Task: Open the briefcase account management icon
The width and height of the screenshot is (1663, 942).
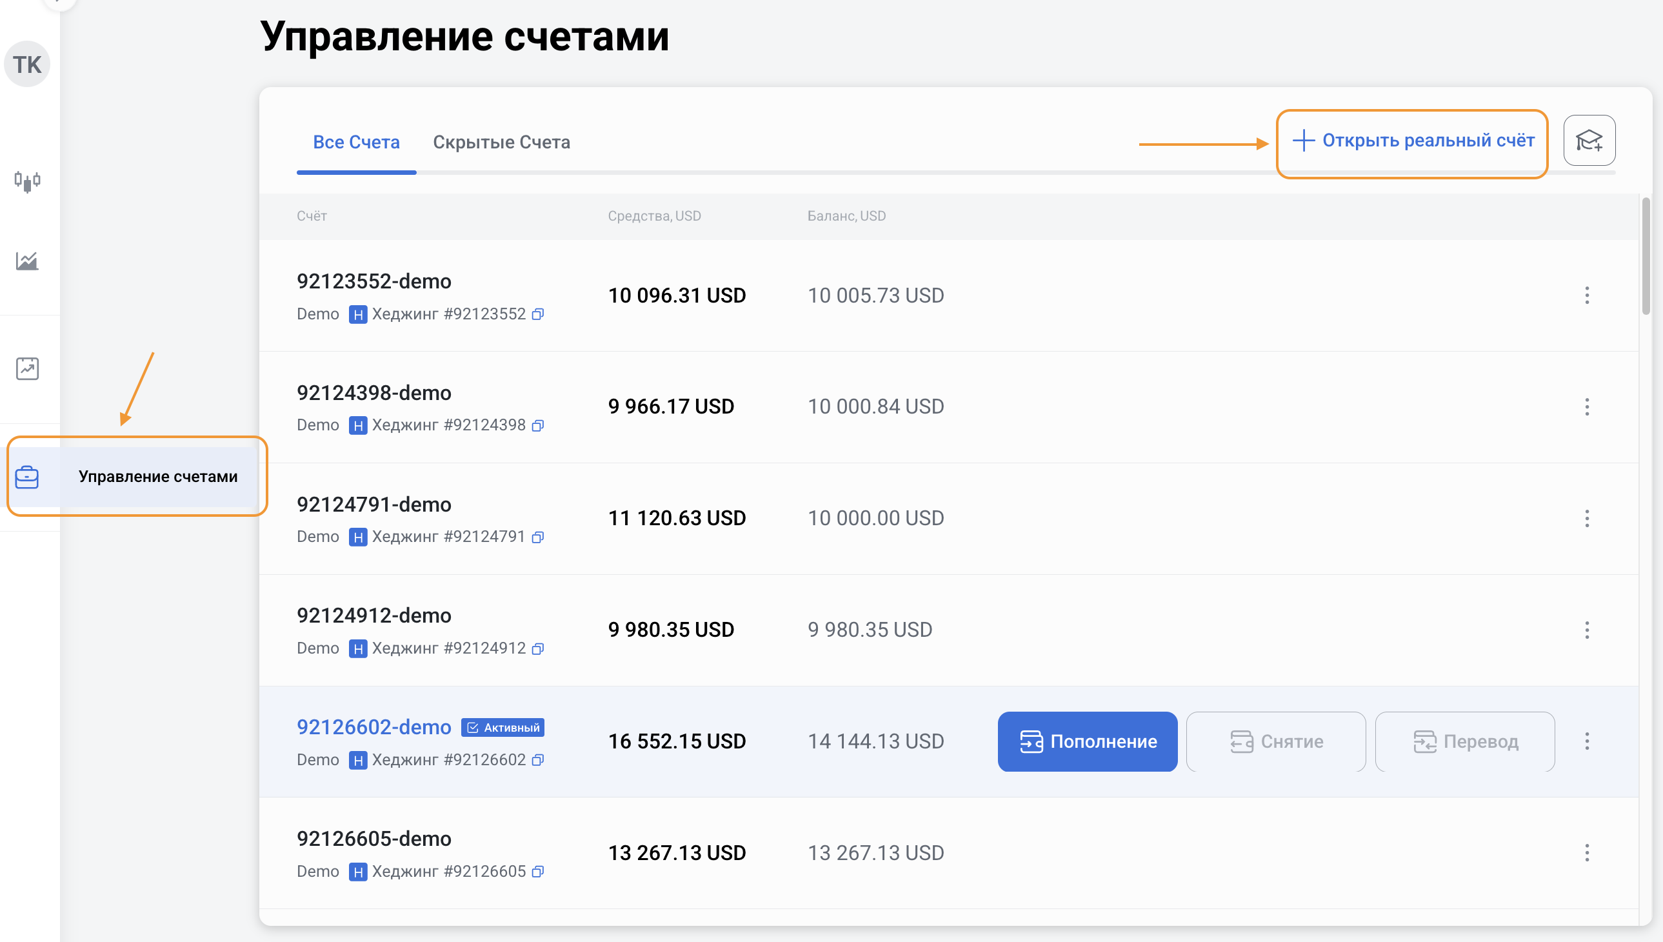Action: tap(27, 477)
